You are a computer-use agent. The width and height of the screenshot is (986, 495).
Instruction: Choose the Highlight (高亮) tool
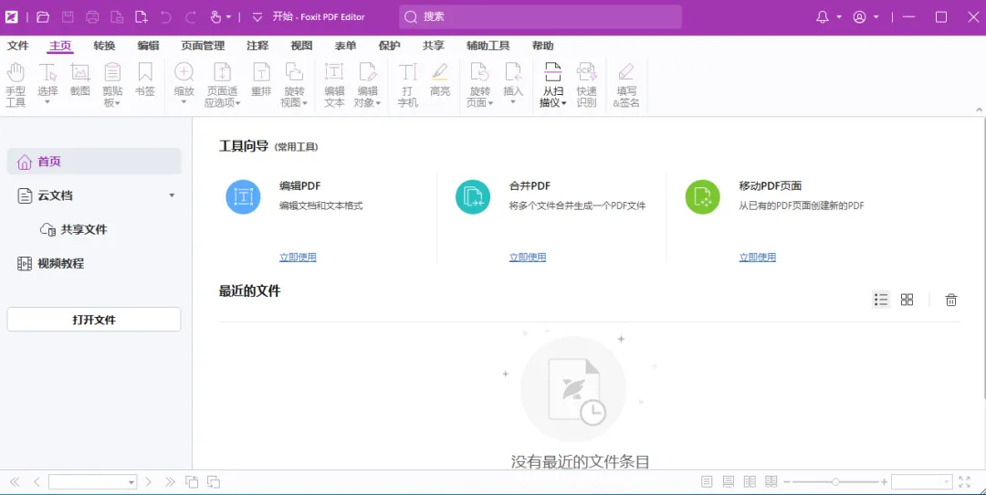440,79
